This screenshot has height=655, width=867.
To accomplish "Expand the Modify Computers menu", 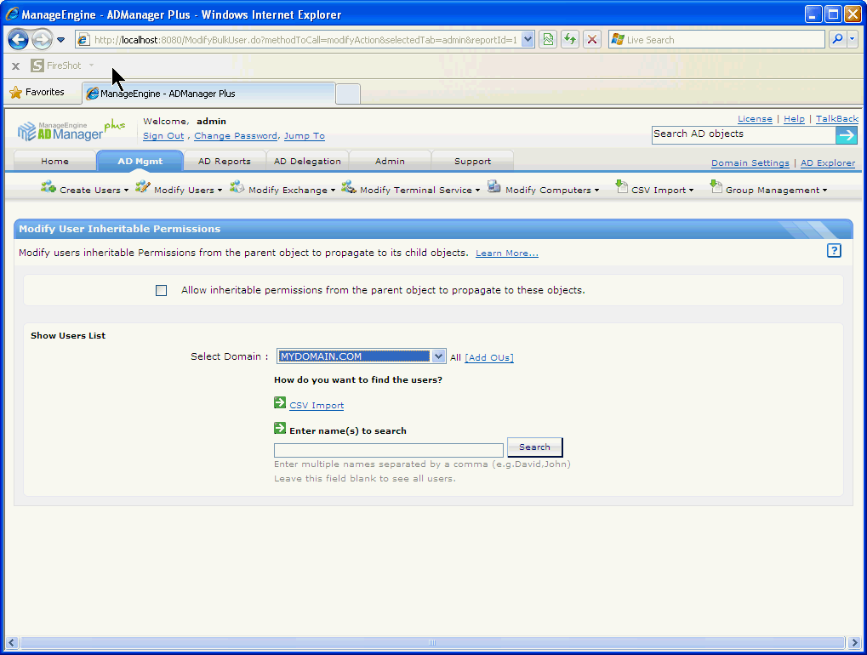I will 596,191.
